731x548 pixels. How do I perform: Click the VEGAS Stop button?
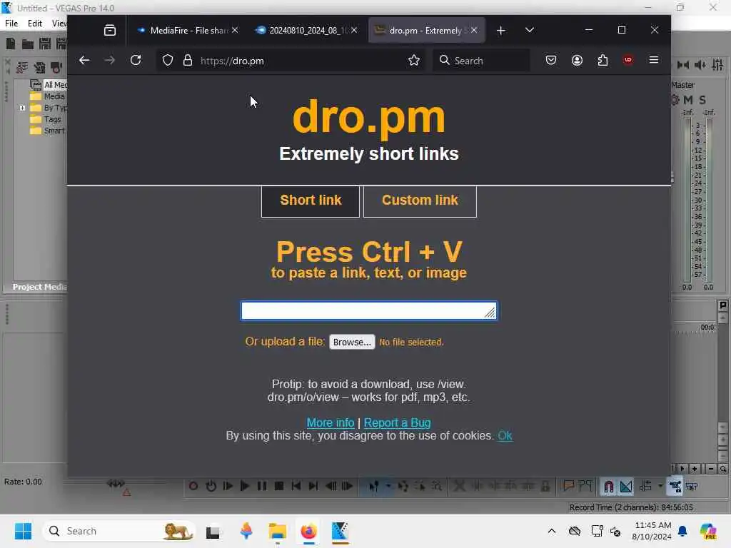pyautogui.click(x=279, y=486)
